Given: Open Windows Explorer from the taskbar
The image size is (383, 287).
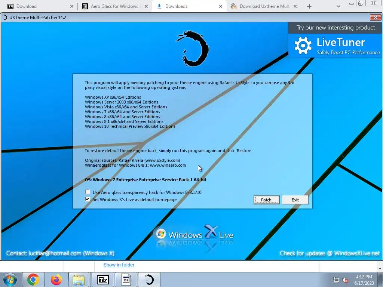Looking at the screenshot, I should pos(79,280).
